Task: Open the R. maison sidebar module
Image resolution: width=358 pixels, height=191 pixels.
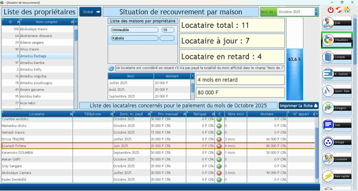Action: pos(337,74)
